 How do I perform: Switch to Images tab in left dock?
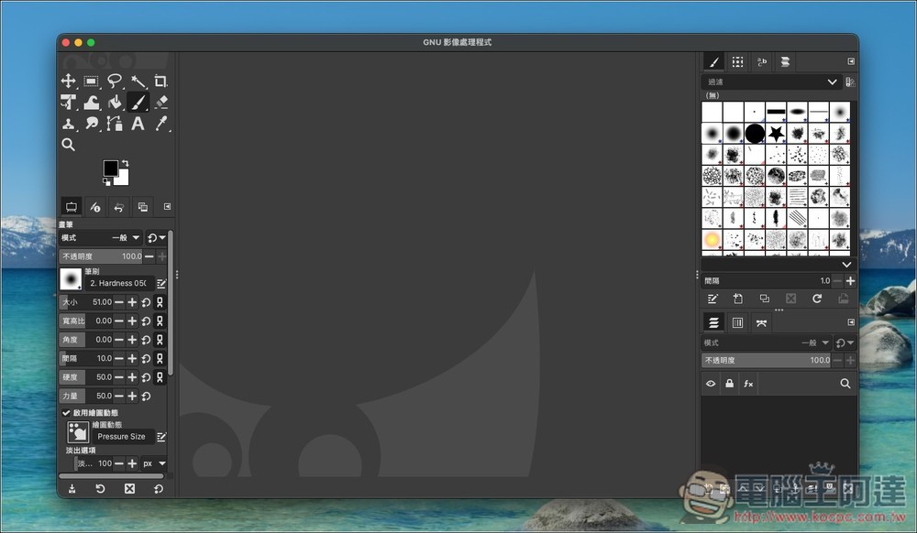pos(143,207)
